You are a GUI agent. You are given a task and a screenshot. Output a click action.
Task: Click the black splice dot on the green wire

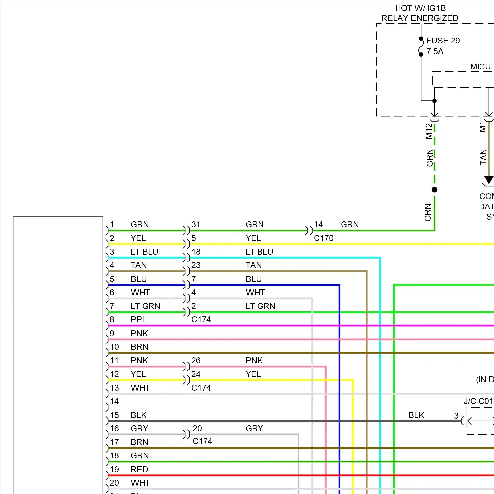434,190
